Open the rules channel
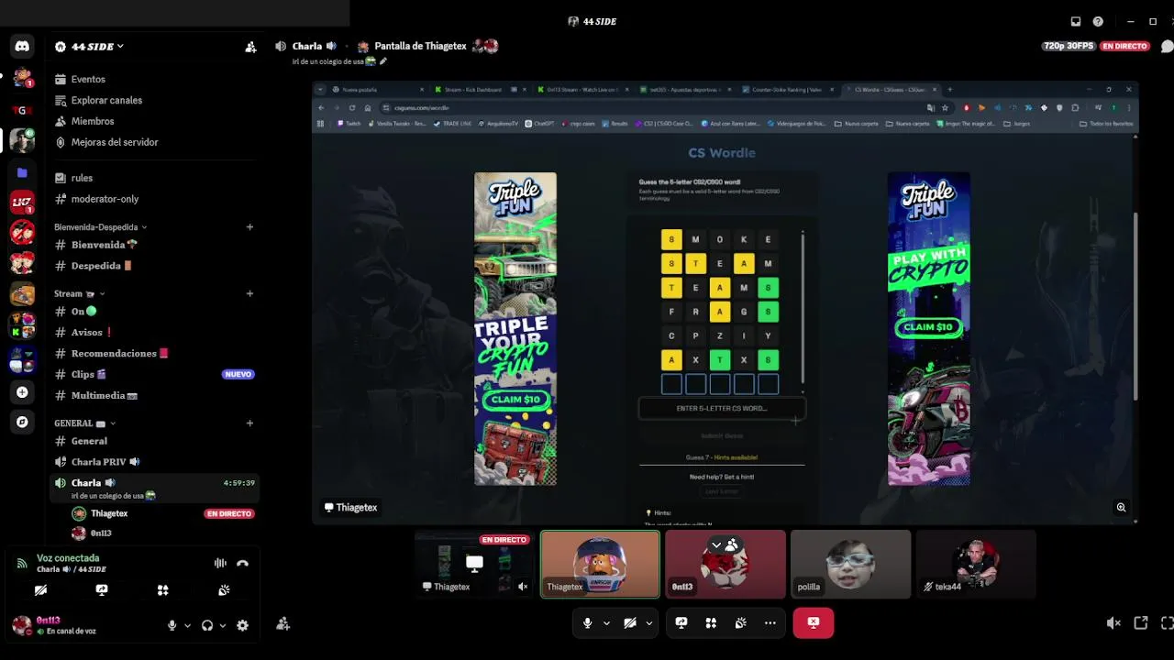 tap(153, 178)
